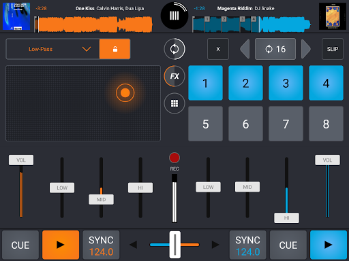Screen dimensions: 349x261
Task: Click the circular loop sync icon
Action: 174,49
